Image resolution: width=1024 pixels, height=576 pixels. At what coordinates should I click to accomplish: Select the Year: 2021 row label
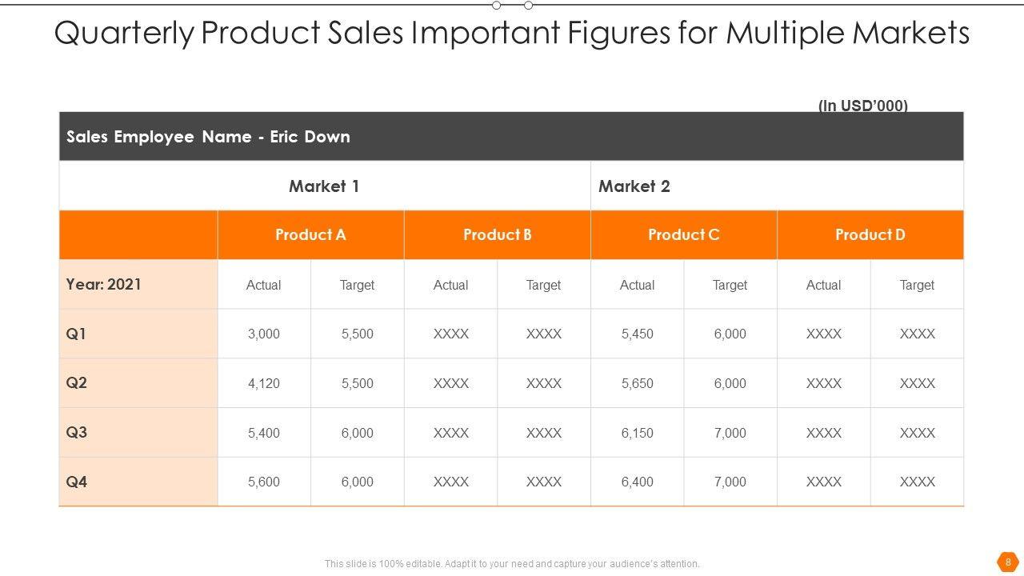coord(104,285)
